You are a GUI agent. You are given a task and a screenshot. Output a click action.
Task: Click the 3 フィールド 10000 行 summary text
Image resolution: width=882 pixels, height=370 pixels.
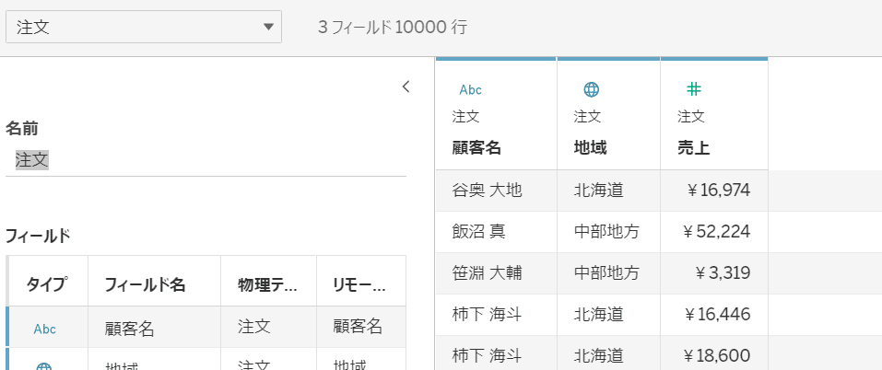(x=393, y=27)
